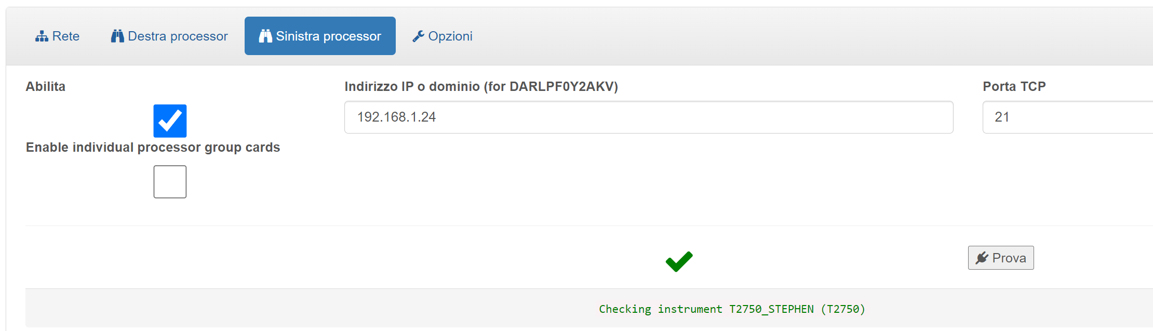Click the network icon beside Rete

tap(42, 36)
